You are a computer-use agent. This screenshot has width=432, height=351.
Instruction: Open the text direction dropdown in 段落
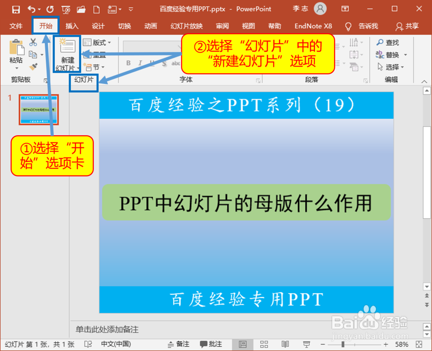356,42
